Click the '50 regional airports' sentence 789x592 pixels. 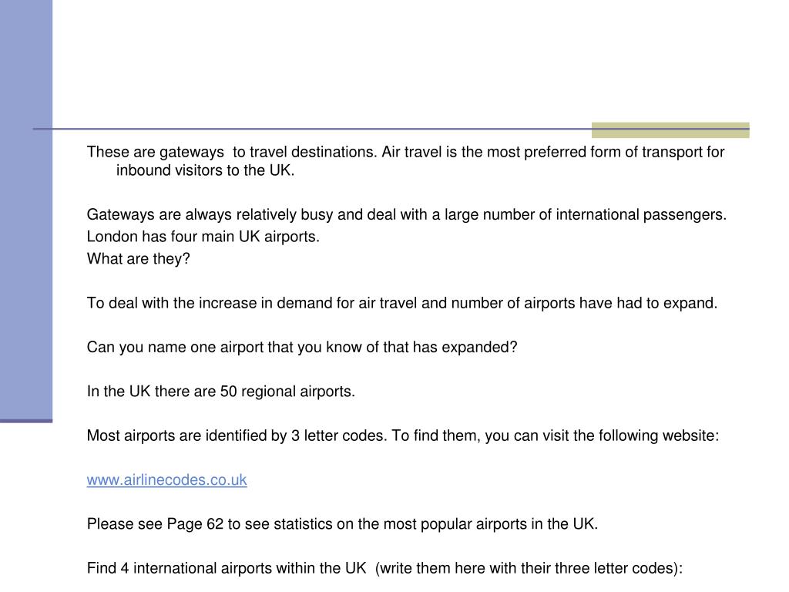pyautogui.click(x=221, y=392)
